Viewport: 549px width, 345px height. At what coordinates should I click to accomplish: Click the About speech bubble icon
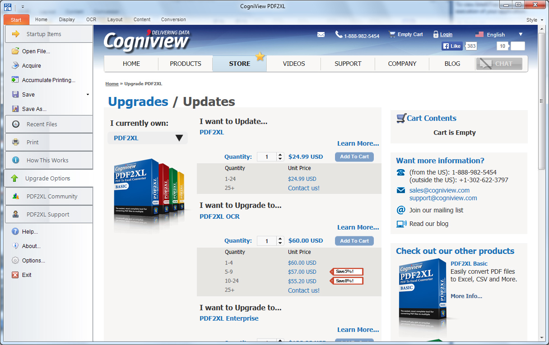pos(15,246)
